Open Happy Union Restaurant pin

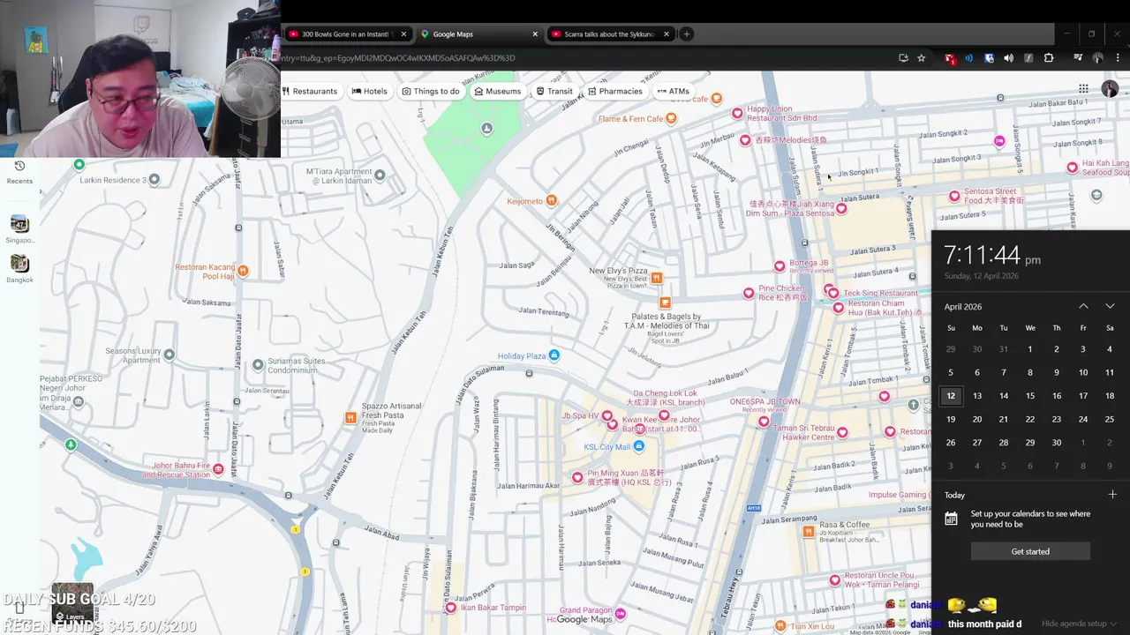click(737, 113)
